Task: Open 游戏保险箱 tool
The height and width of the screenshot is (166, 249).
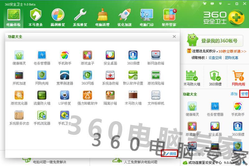Action: coord(156,78)
